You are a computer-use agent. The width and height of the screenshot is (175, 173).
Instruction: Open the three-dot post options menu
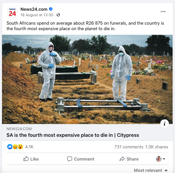163,12
